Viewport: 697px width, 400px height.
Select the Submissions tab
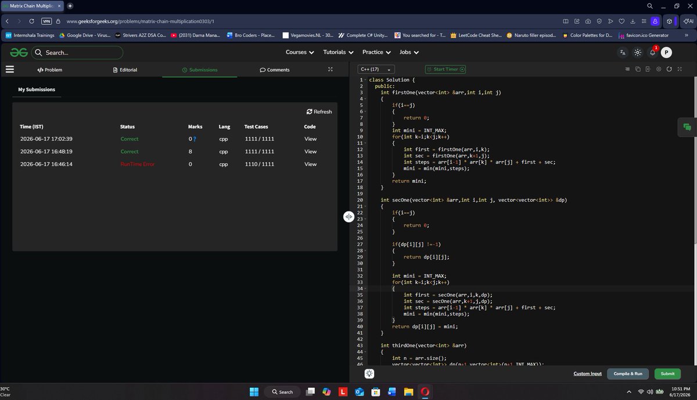(200, 70)
